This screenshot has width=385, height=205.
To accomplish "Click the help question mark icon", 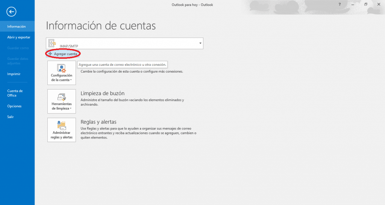I will pos(340,5).
